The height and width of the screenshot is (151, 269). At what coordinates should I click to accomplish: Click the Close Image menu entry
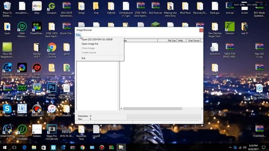pos(88,48)
